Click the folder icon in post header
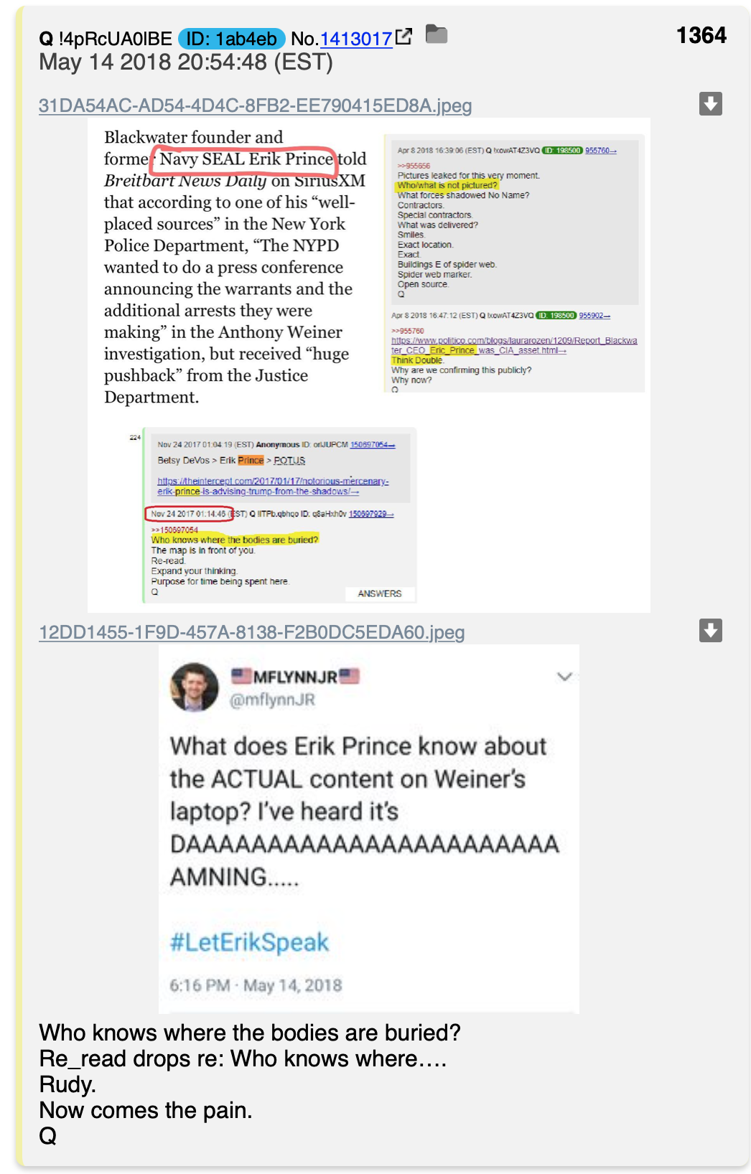This screenshot has width=751, height=1174. coord(437,34)
